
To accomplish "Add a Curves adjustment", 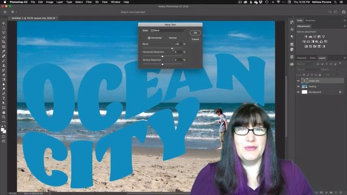I will click(x=314, y=37).
